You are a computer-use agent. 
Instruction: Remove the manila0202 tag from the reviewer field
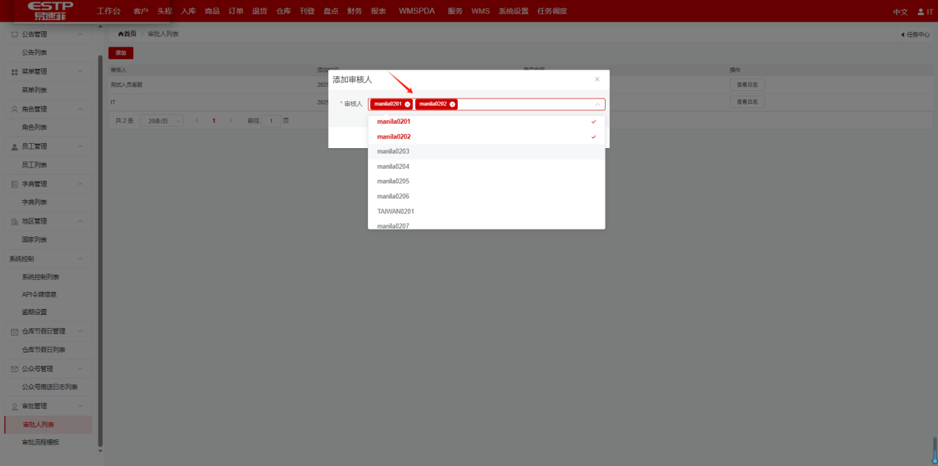[452, 104]
